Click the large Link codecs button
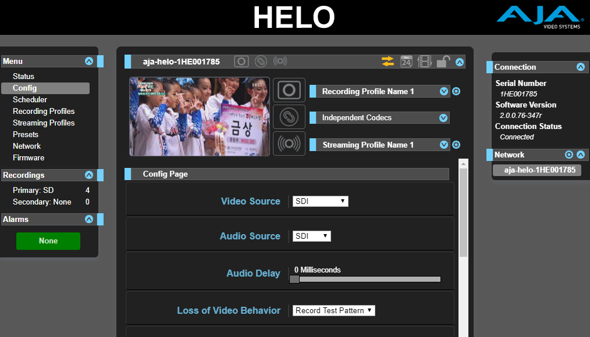 click(x=289, y=117)
